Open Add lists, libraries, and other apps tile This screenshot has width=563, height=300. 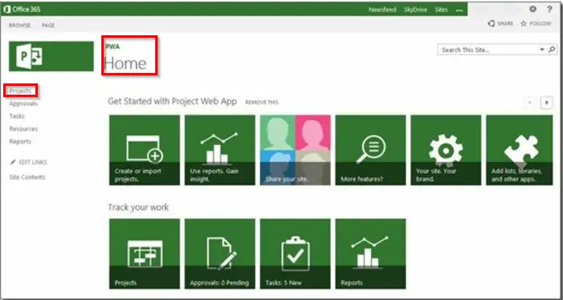[520, 150]
